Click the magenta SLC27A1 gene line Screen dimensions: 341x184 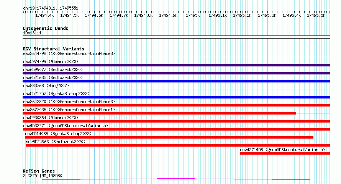coord(176,179)
